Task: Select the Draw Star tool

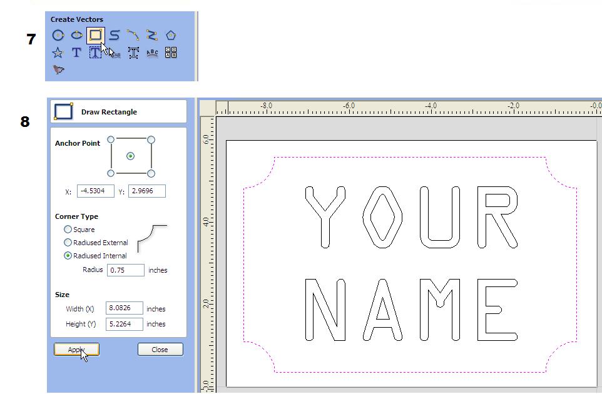Action: pos(58,53)
